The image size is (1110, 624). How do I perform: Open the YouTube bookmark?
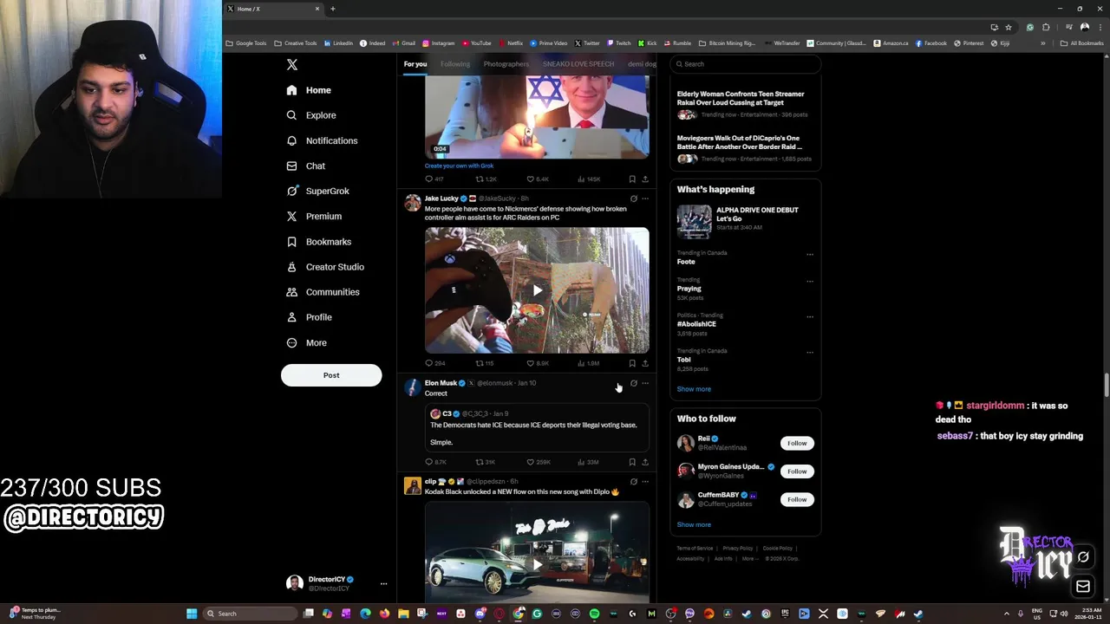pos(477,43)
